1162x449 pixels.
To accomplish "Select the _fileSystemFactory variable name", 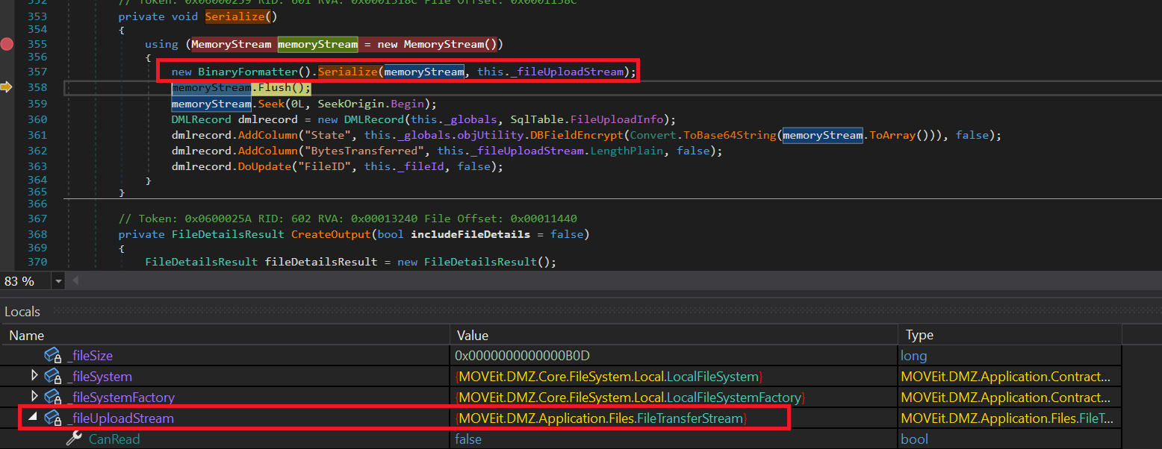I will pyautogui.click(x=121, y=398).
